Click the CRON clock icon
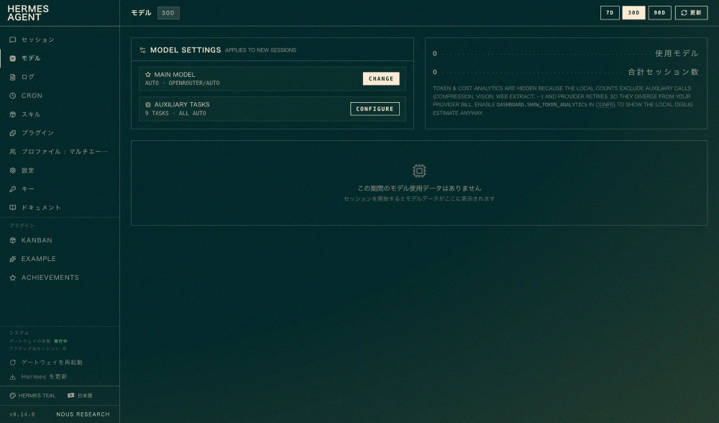The width and height of the screenshot is (719, 423). [13, 96]
